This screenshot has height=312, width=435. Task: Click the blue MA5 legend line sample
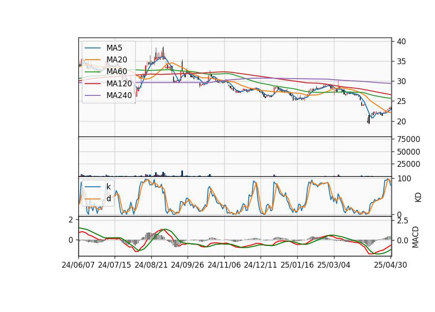[92, 48]
